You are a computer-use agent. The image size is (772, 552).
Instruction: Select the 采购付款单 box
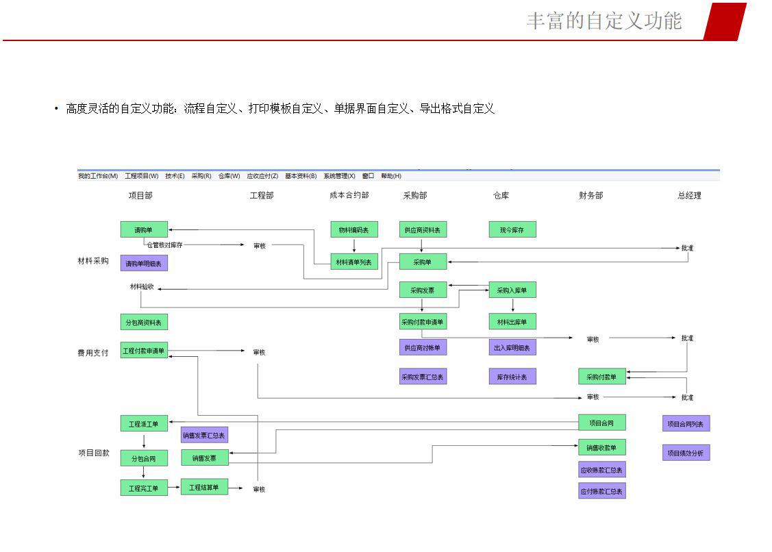601,377
